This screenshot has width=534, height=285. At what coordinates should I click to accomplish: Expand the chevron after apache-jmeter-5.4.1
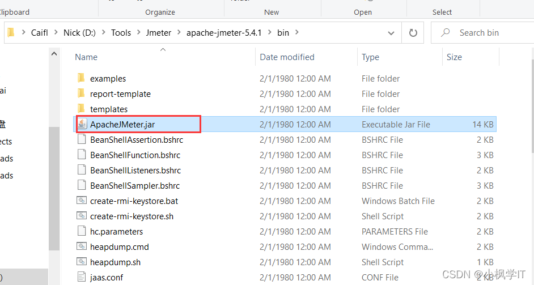point(269,32)
